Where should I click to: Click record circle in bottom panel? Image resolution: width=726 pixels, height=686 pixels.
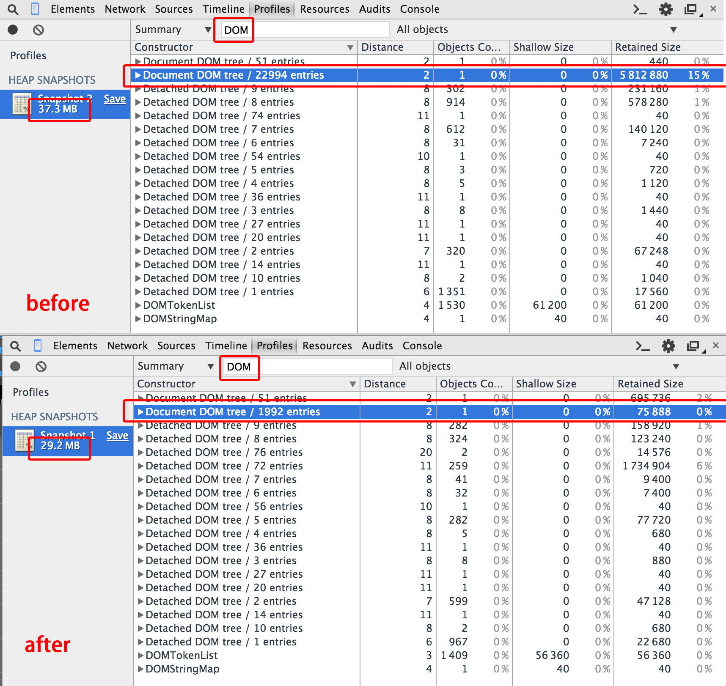(x=15, y=366)
